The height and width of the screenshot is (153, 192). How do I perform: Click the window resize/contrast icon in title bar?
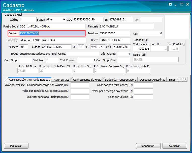(x=170, y=4)
